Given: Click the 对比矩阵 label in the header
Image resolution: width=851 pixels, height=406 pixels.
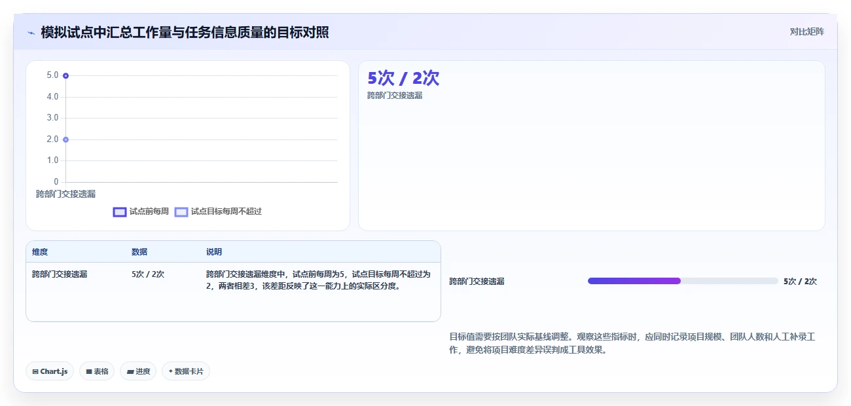Looking at the screenshot, I should click(807, 31).
